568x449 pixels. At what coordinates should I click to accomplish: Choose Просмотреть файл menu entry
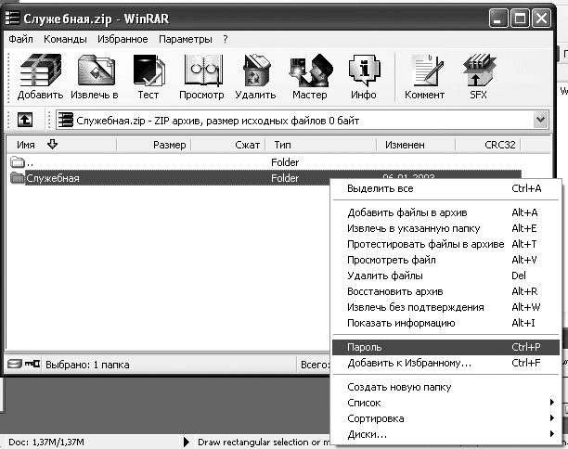(x=445, y=260)
